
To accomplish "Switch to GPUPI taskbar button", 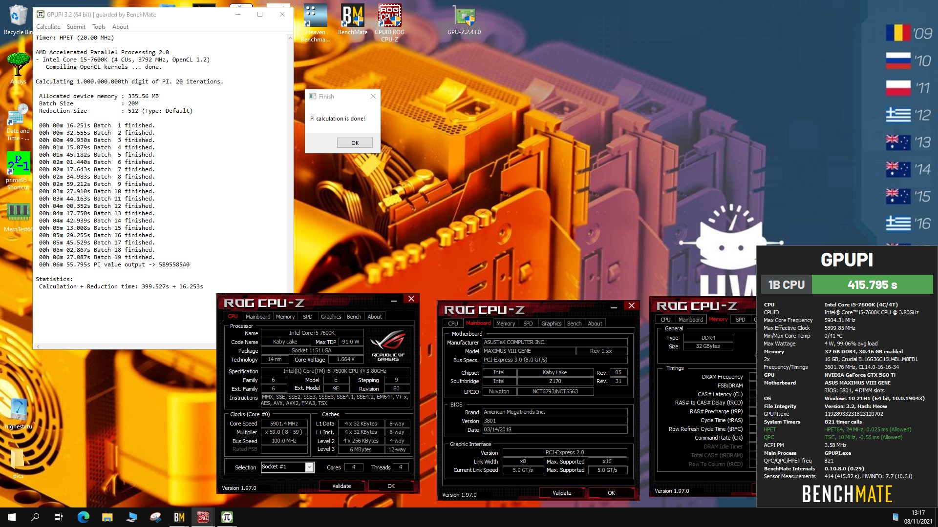I will [x=227, y=517].
